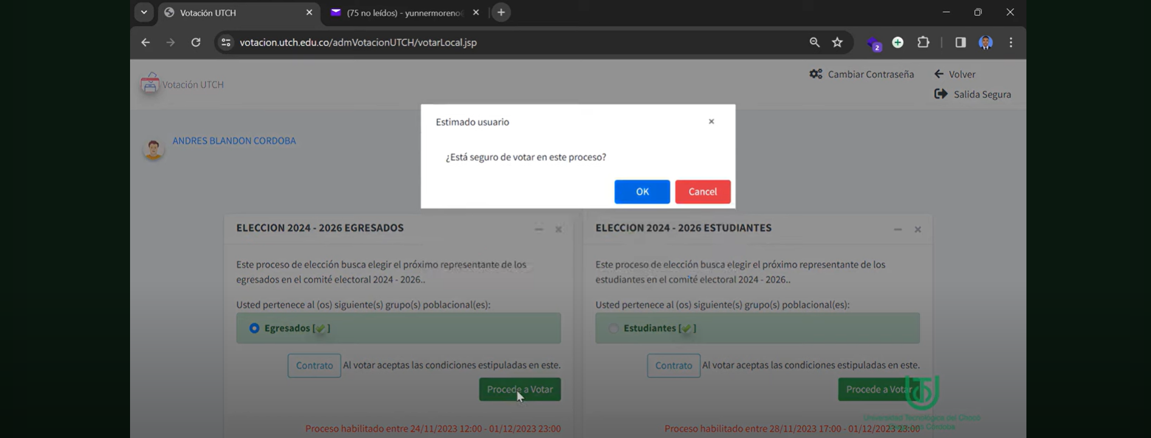Open a new browser tab
Image resolution: width=1151 pixels, height=438 pixels.
click(x=501, y=12)
